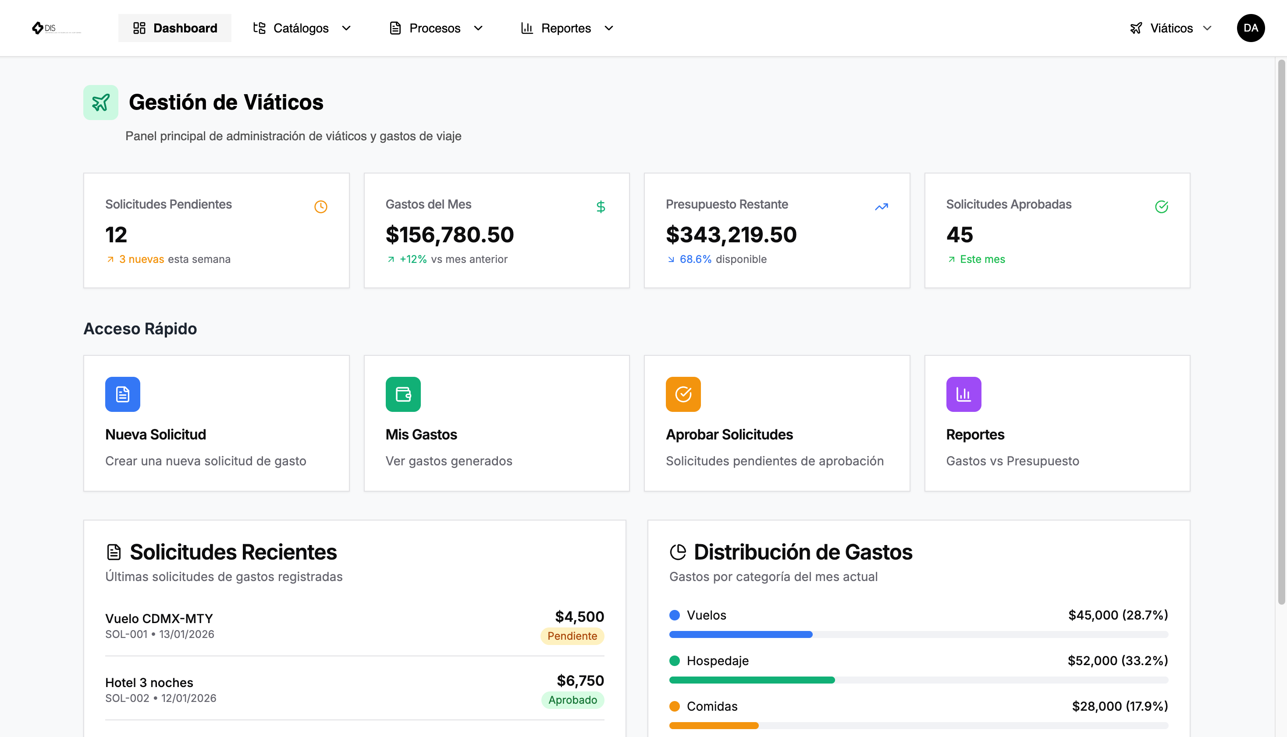Screen dimensions: 1287x737
Task: Click the purple Reportes chart icon
Action: tap(963, 394)
